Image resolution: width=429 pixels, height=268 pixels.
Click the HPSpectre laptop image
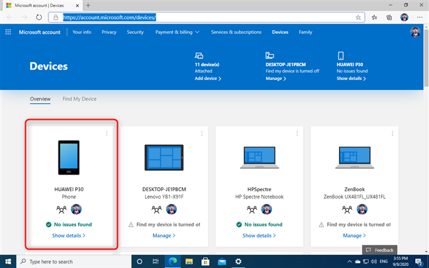[260, 157]
